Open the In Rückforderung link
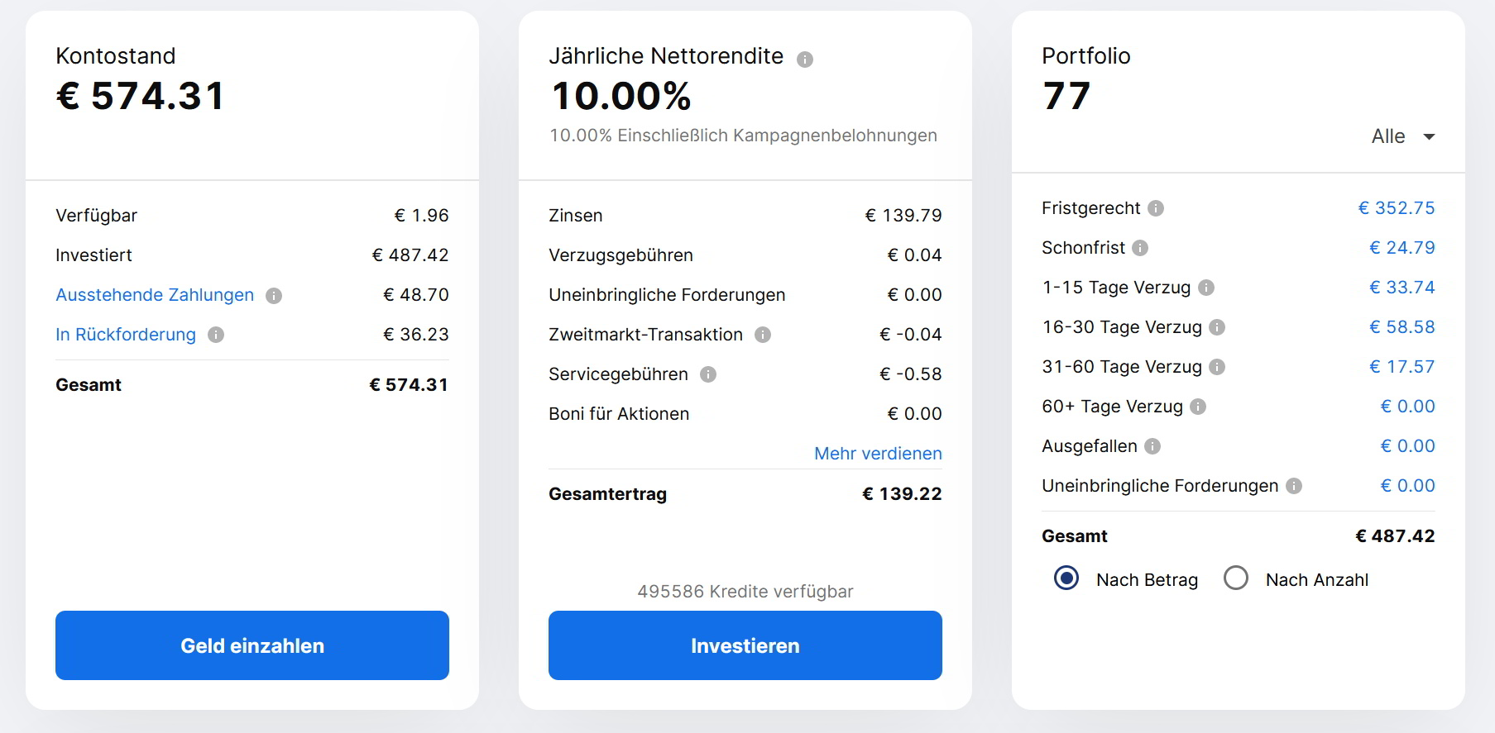The image size is (1495, 733). click(126, 335)
